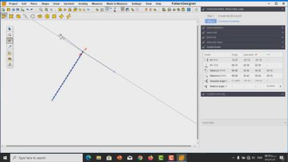The height and width of the screenshot is (162, 288).
Task: Open the Mail app from taskbar
Action: tap(130, 158)
